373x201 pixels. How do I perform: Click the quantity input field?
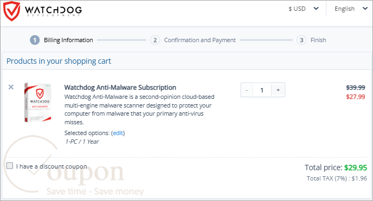coord(262,90)
